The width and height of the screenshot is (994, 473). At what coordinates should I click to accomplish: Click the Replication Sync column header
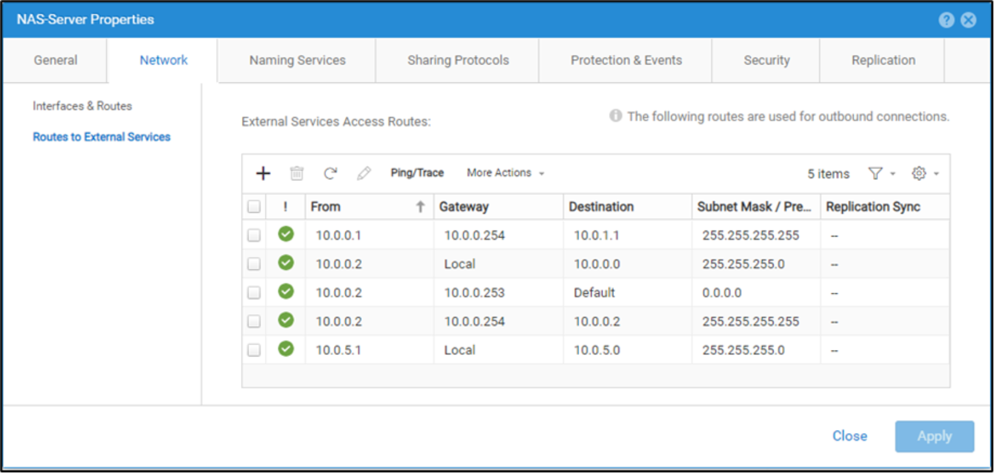click(885, 207)
